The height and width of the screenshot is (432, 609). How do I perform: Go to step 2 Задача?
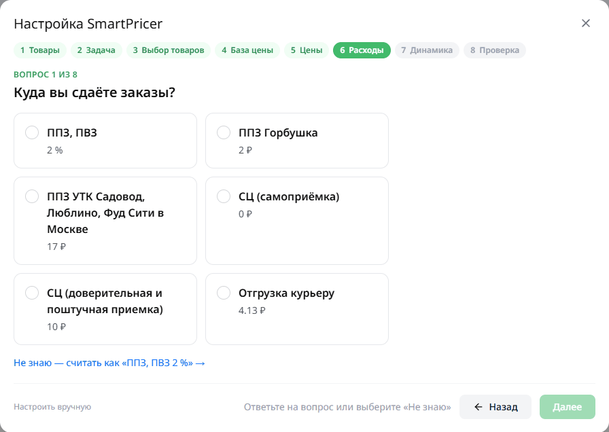point(97,50)
